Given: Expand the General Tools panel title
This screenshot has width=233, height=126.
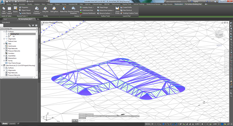Looking at the screenshot, I should click(x=22, y=16).
